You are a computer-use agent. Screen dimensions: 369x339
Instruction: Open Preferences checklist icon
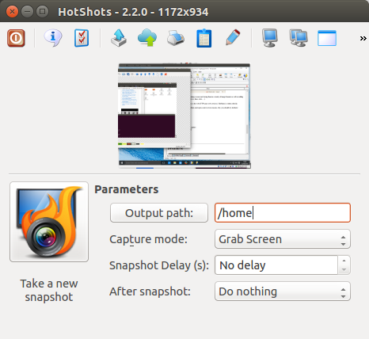82,38
